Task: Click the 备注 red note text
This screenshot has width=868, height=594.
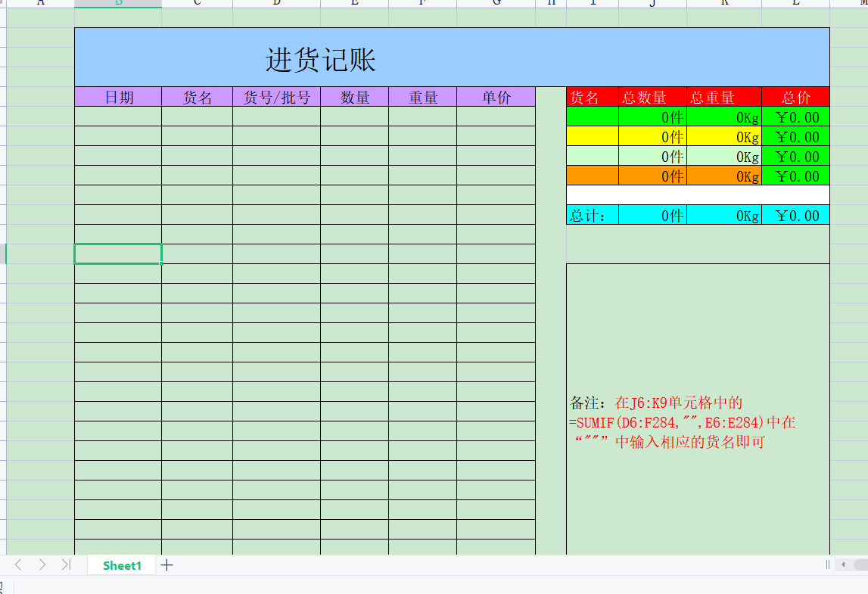Action: coord(681,422)
